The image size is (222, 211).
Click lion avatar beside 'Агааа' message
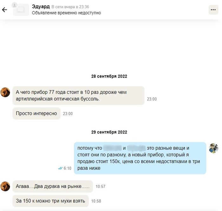pyautogui.click(x=5, y=186)
